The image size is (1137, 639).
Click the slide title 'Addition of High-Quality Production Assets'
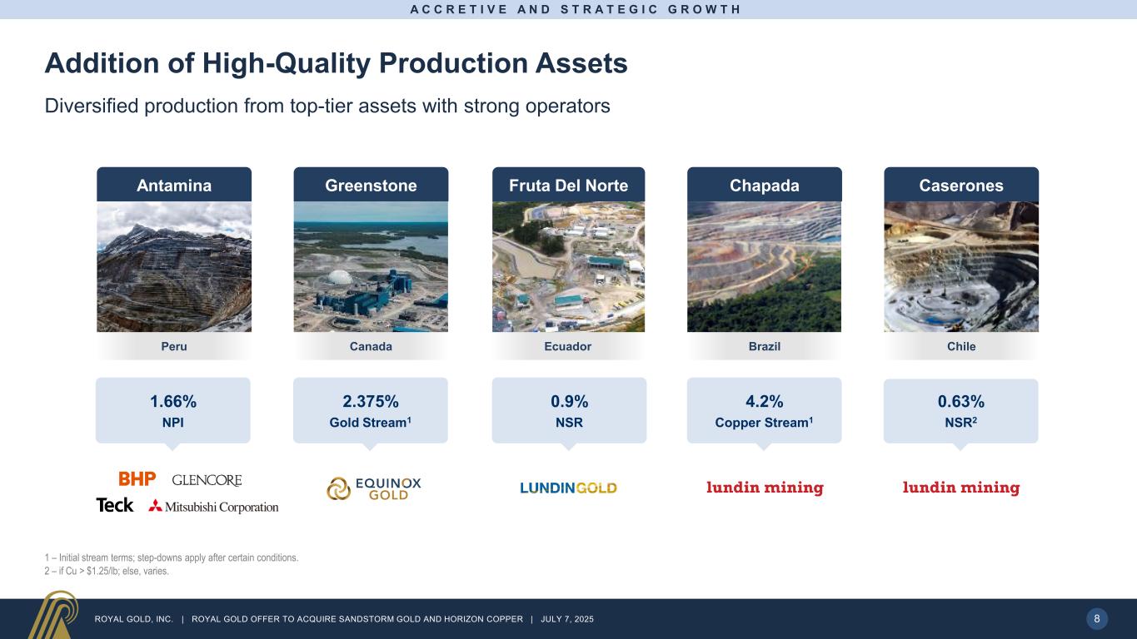(336, 64)
